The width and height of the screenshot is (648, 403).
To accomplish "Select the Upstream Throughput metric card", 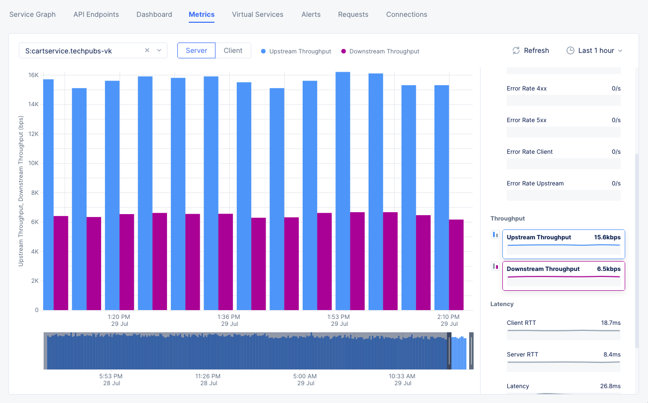I will click(x=564, y=244).
